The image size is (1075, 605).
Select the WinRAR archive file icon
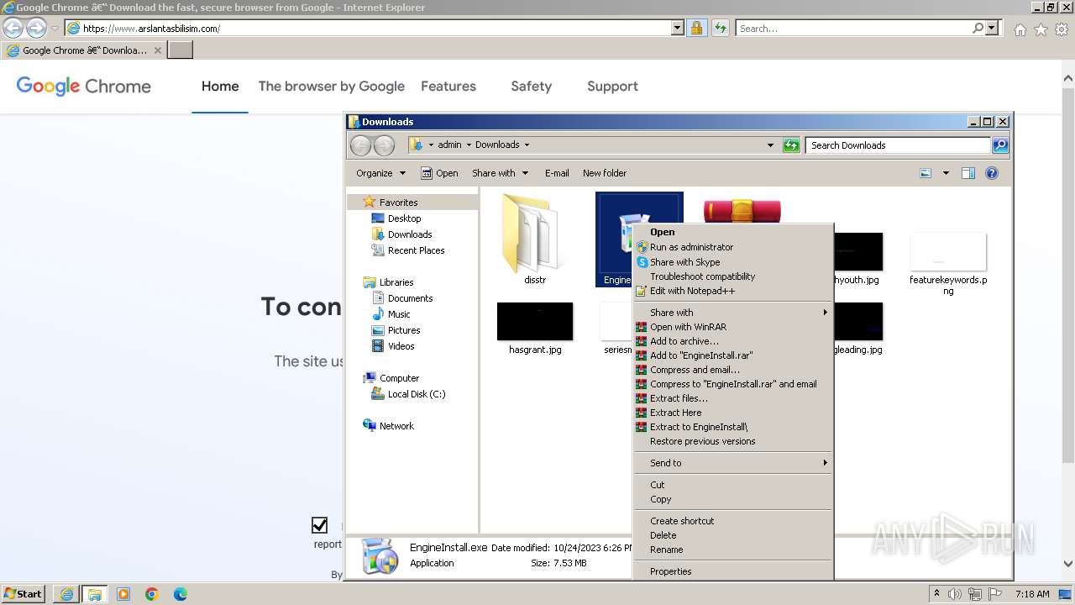point(742,211)
